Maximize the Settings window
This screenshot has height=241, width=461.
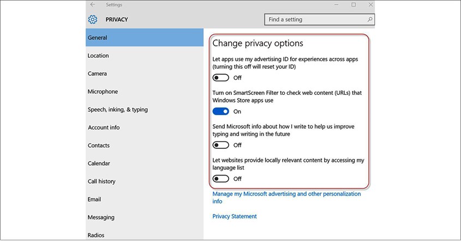point(353,5)
